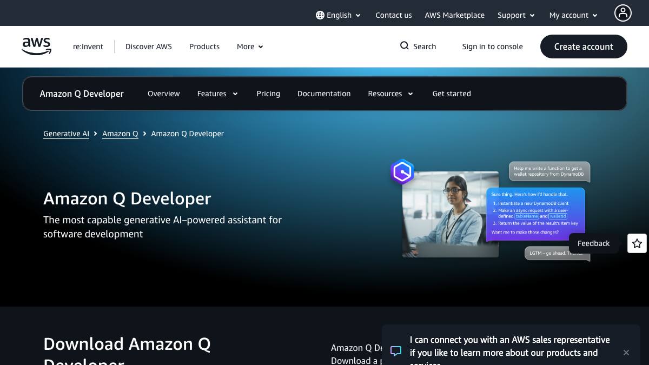Click the search magnifier icon
This screenshot has height=365, width=649.
(405, 46)
